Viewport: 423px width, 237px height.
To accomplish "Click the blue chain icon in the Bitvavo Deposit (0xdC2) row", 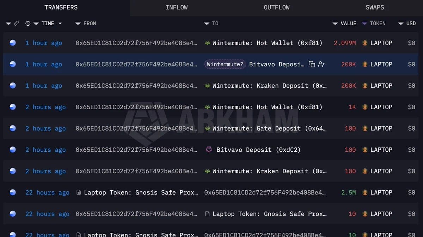I will pos(13,150).
